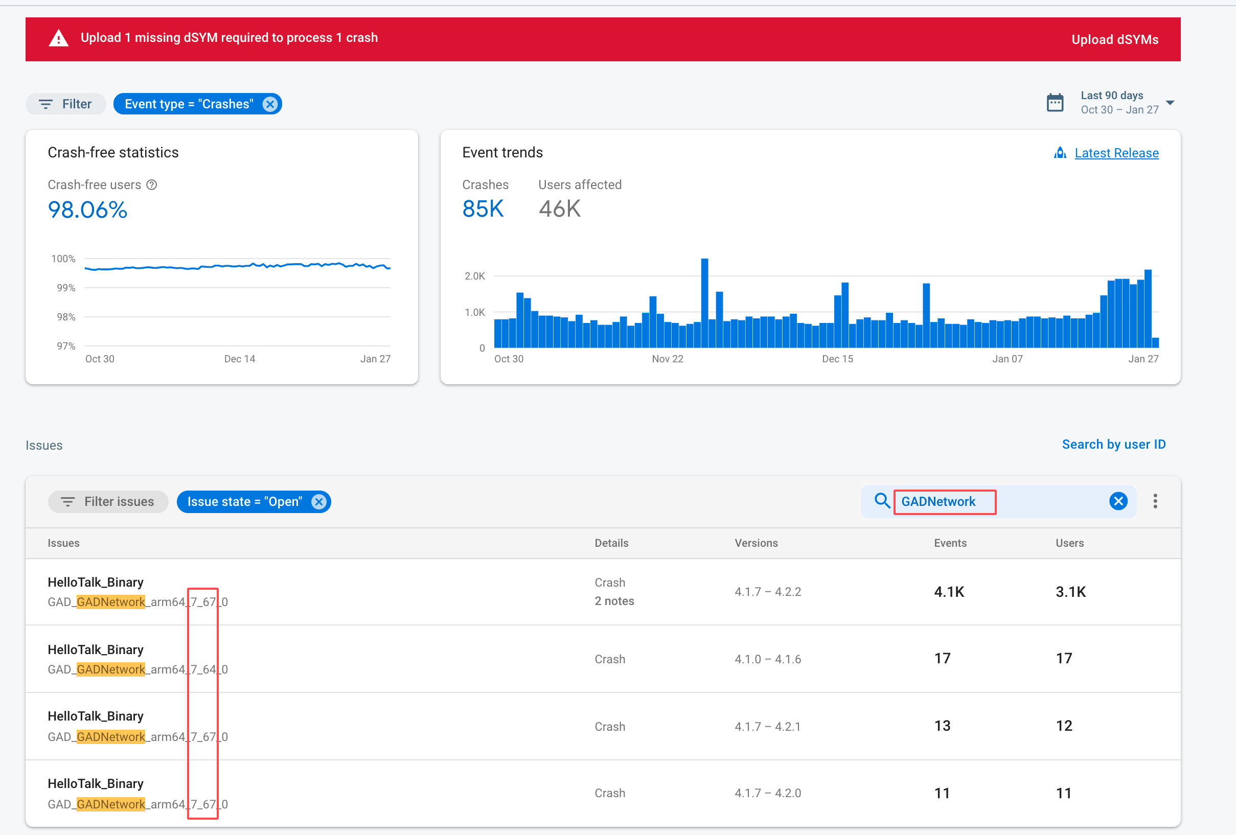Remove the Issue state Open filter chip
The width and height of the screenshot is (1236, 835).
pos(318,501)
